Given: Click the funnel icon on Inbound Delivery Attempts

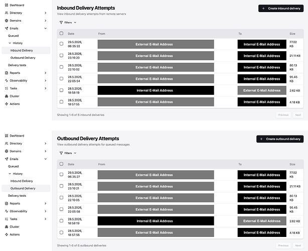Looking at the screenshot, I should point(61,23).
